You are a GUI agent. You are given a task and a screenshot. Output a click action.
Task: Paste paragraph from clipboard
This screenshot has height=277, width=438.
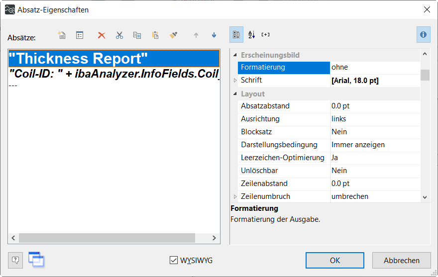click(x=155, y=35)
